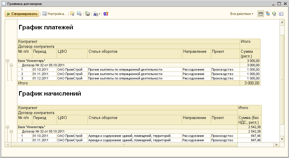
Task: Click the funnel filter list icon
Action: [x=267, y=14]
